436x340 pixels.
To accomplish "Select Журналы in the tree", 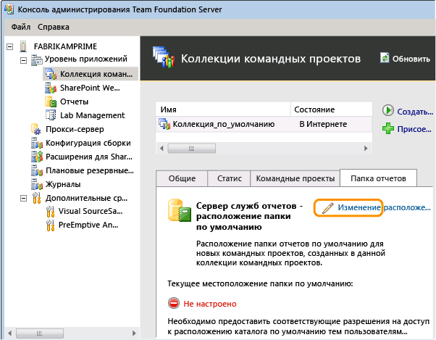I will (63, 184).
